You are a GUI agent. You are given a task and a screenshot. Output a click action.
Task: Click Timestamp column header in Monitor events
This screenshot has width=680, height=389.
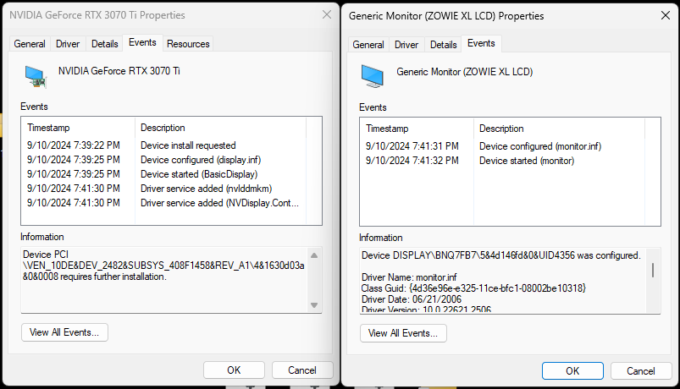pyautogui.click(x=417, y=129)
